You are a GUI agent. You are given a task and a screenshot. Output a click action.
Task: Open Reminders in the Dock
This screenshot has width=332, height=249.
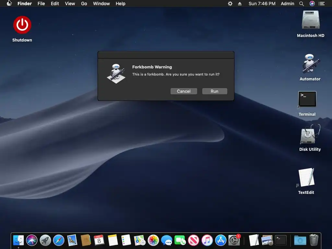point(126,240)
